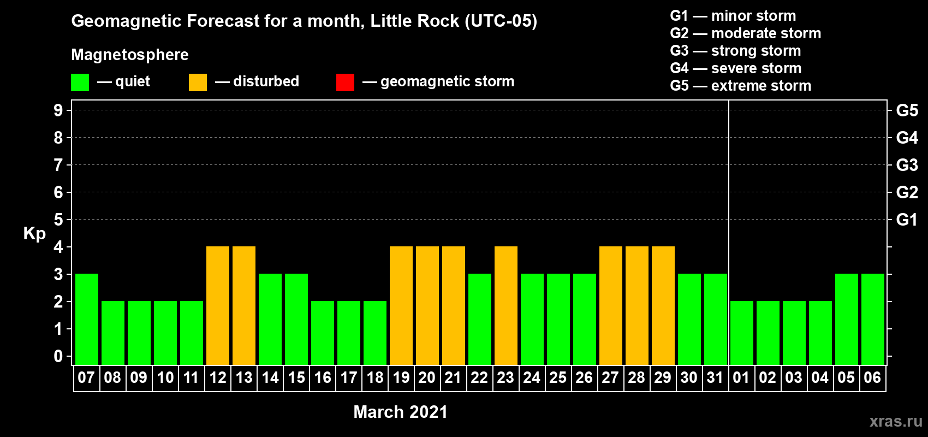Viewport: 928px width, 437px height.
Task: Click the green bar above date 07
Action: pyautogui.click(x=87, y=319)
